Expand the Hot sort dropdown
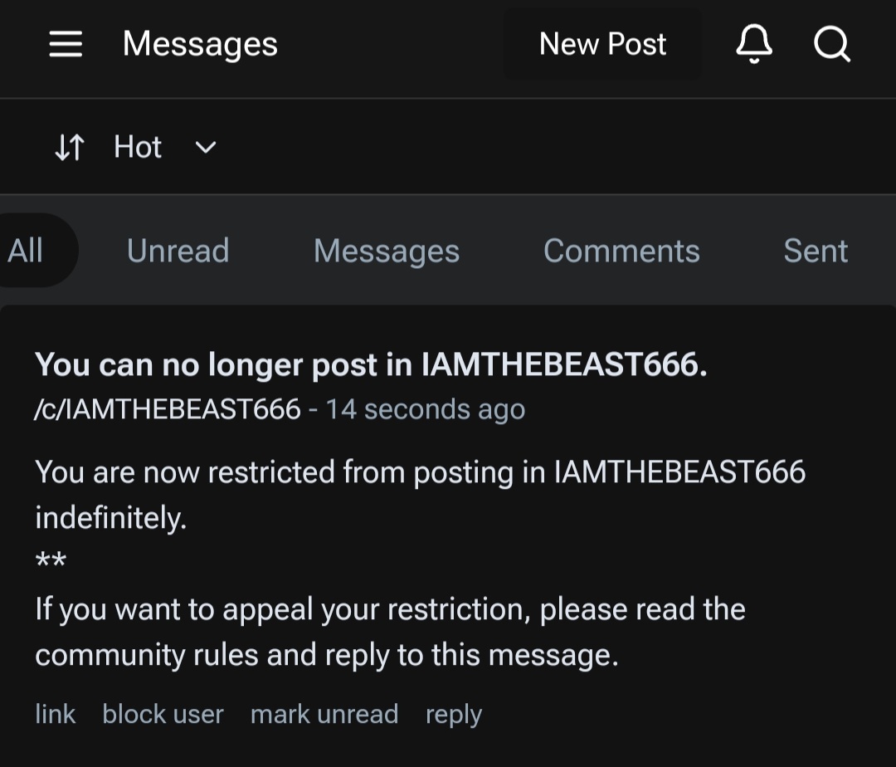The width and height of the screenshot is (896, 767). [138, 148]
